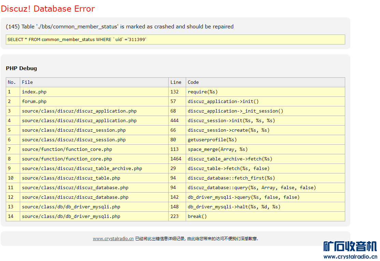Click the 'Code' column header

coord(265,82)
